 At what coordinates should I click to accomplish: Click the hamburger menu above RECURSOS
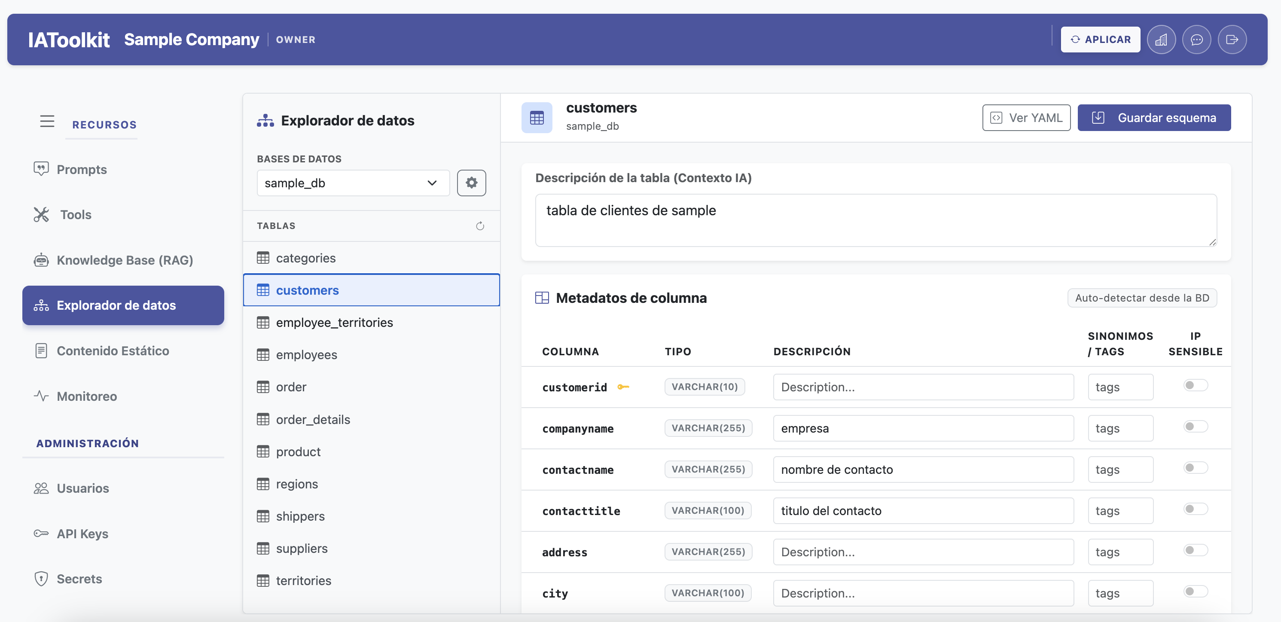point(47,121)
